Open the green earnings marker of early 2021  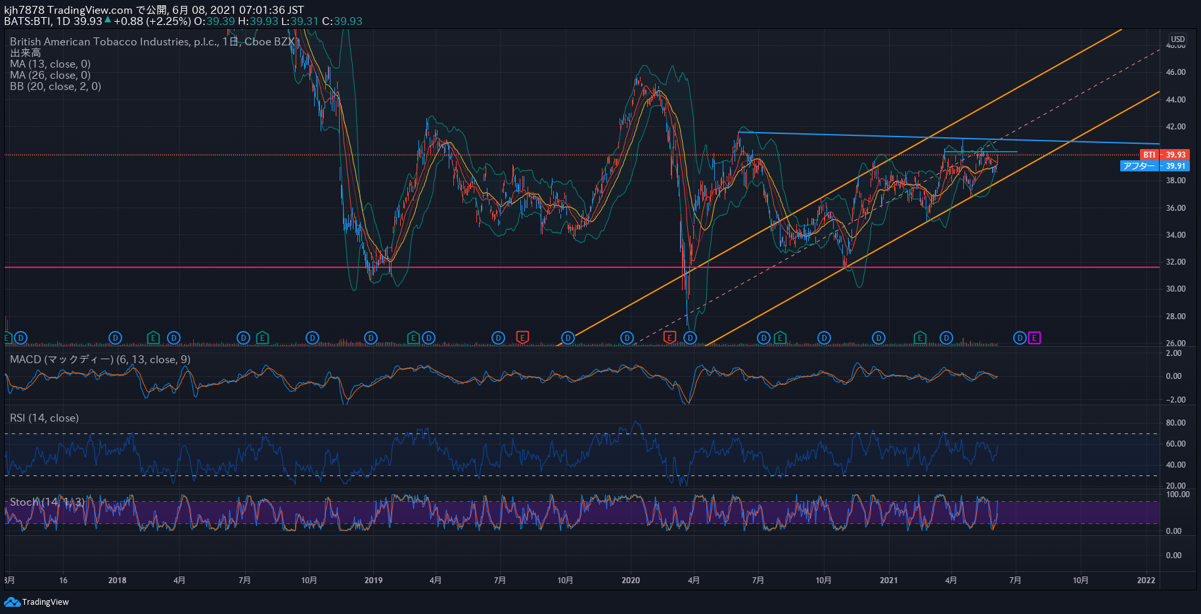point(920,338)
